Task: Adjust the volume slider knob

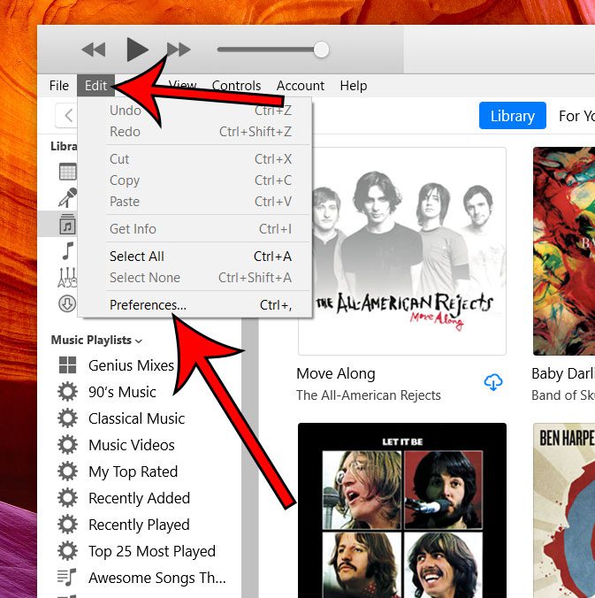Action: 321,50
